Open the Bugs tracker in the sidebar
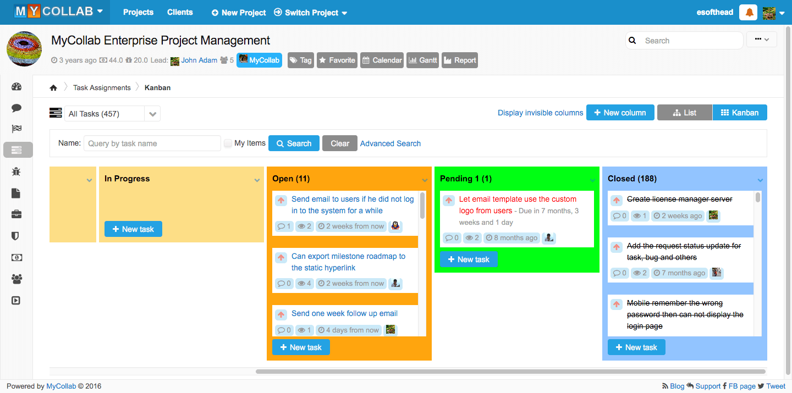This screenshot has width=792, height=393. pos(16,171)
